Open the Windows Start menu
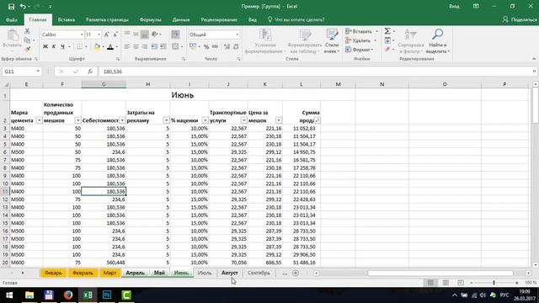The image size is (539, 303). (9, 295)
